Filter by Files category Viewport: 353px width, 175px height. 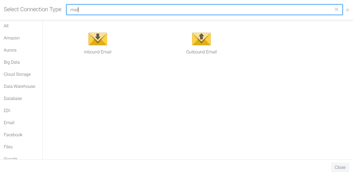[x=8, y=147]
